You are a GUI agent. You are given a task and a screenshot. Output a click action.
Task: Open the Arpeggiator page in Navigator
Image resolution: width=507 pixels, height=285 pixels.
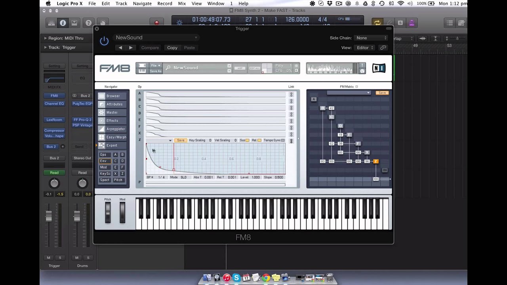coord(112,129)
